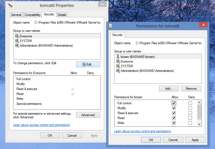Select SYSTEM in Permissions dialog list
Screen dimensions: 215x149
pyautogui.click(x=158, y=66)
